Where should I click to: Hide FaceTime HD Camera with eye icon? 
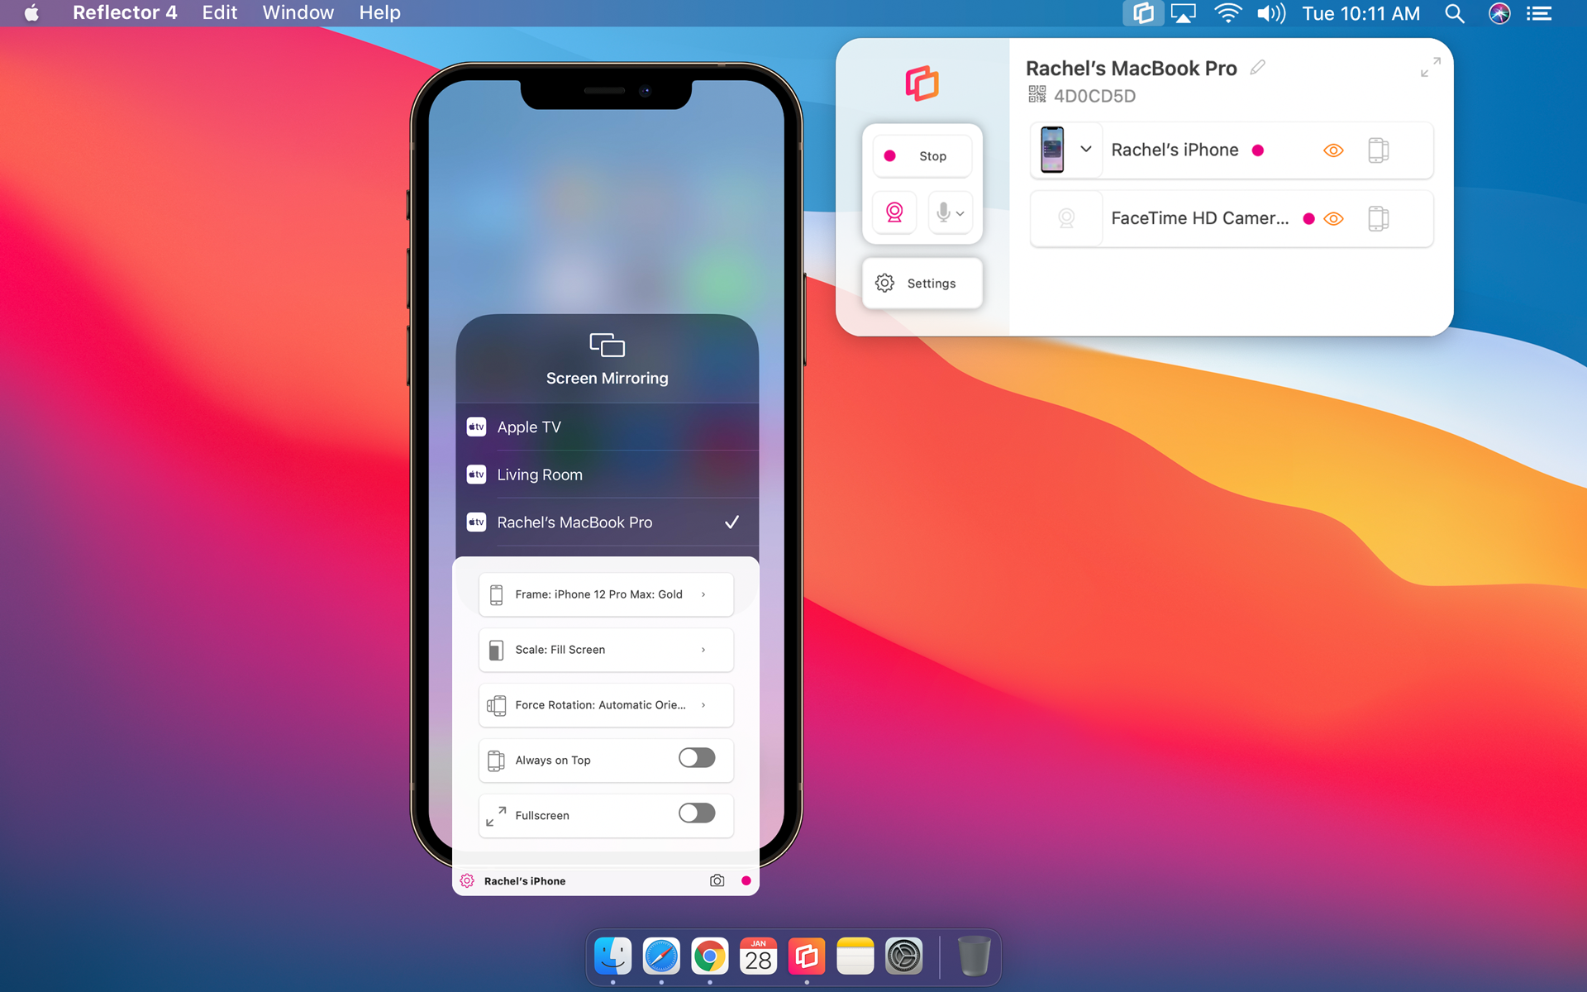pos(1333,219)
